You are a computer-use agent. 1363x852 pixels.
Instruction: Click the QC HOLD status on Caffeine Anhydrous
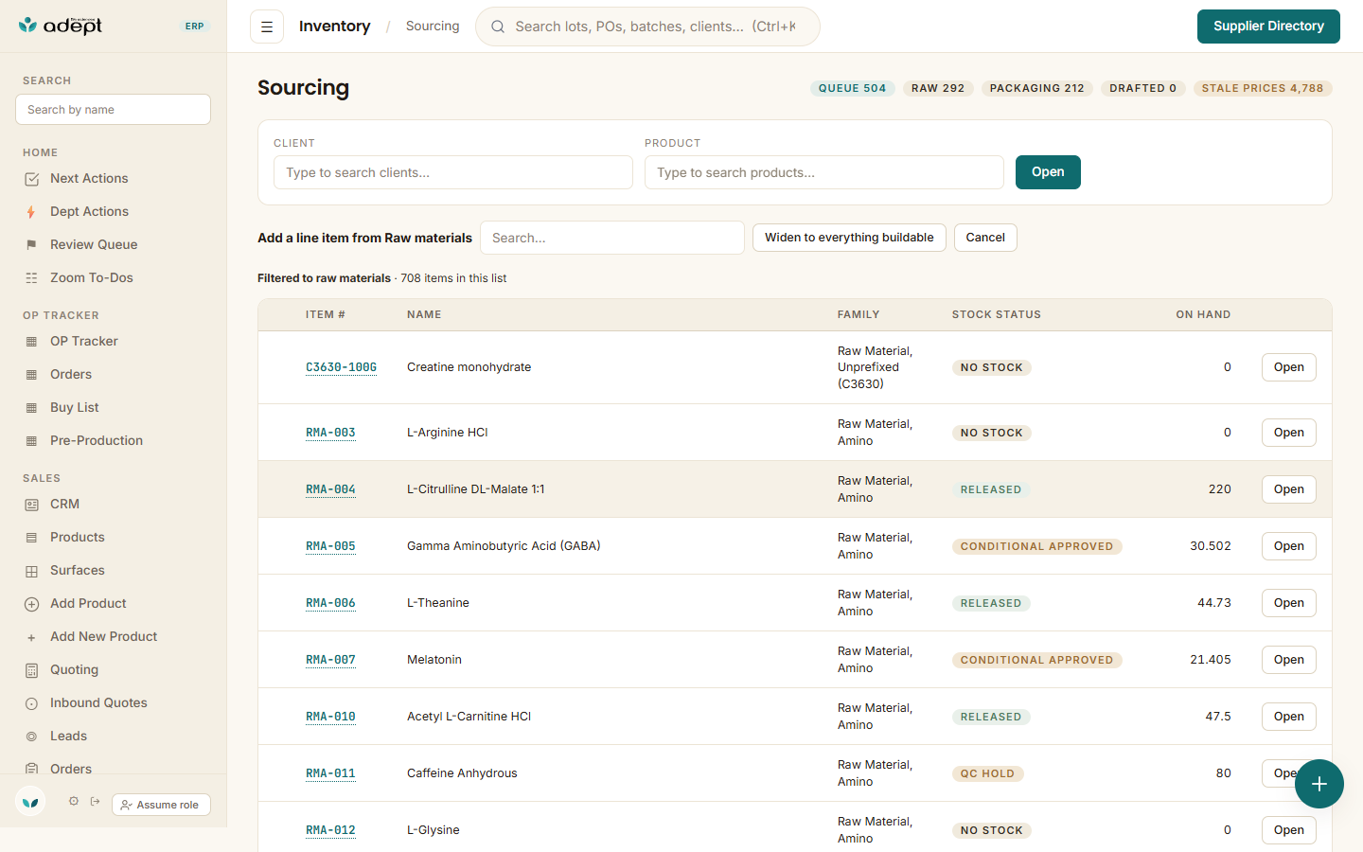point(987,773)
